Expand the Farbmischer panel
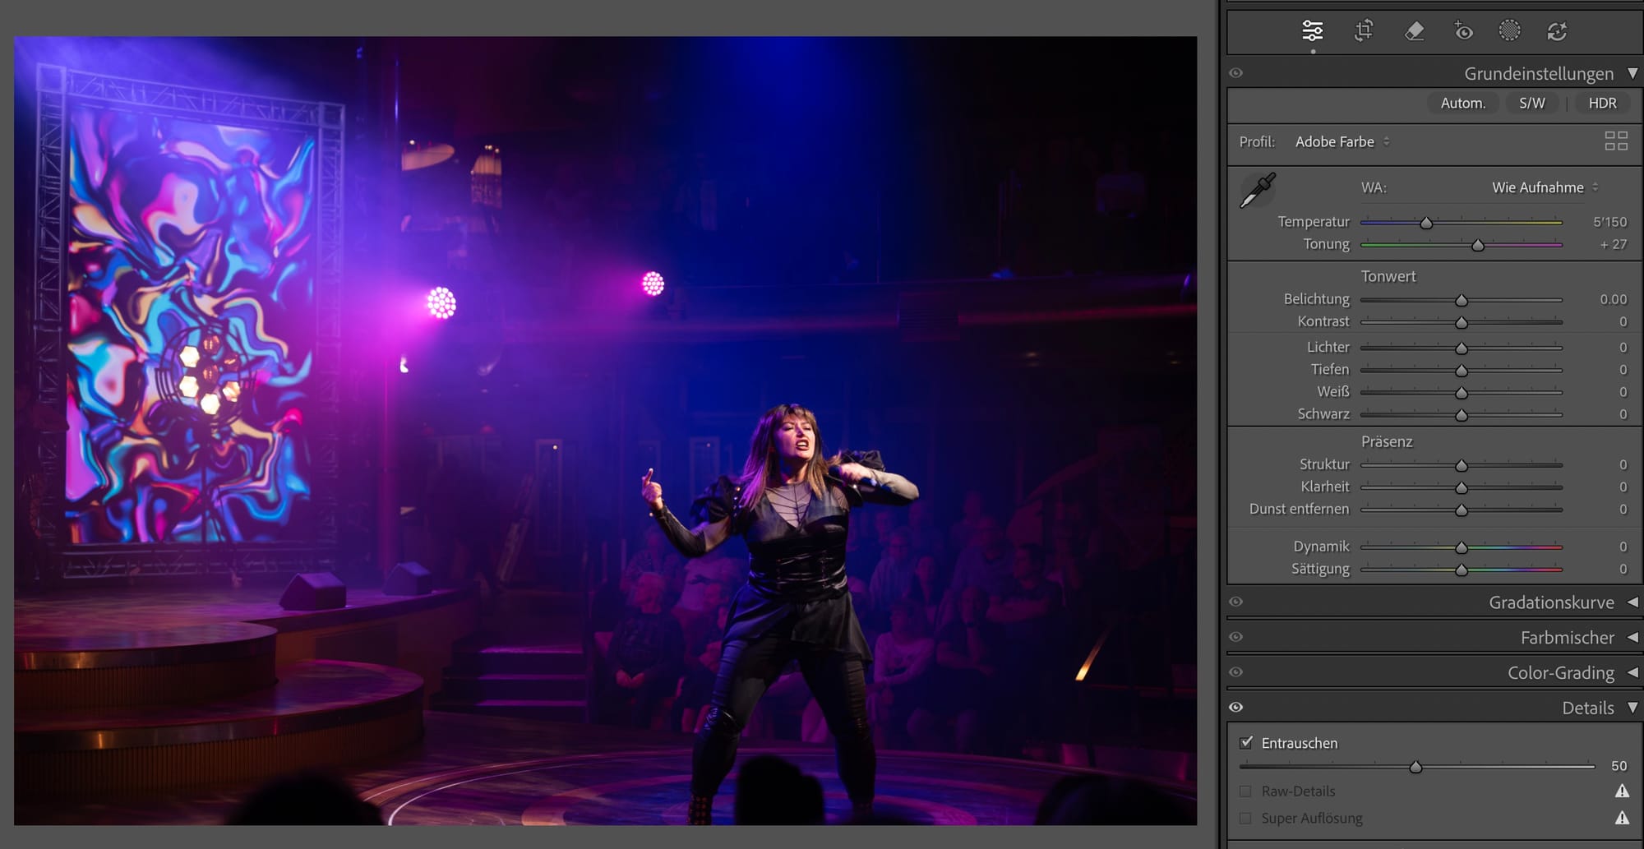 pos(1567,638)
